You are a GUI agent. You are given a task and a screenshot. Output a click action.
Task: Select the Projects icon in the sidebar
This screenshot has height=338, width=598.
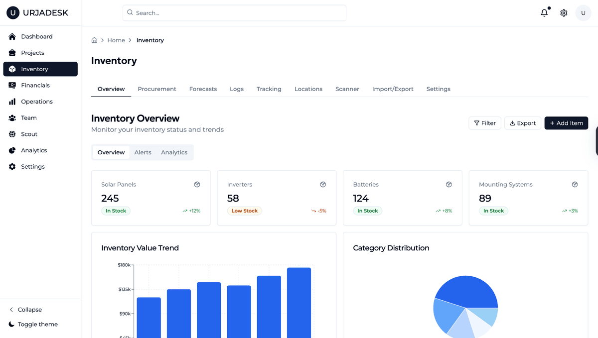tap(12, 53)
